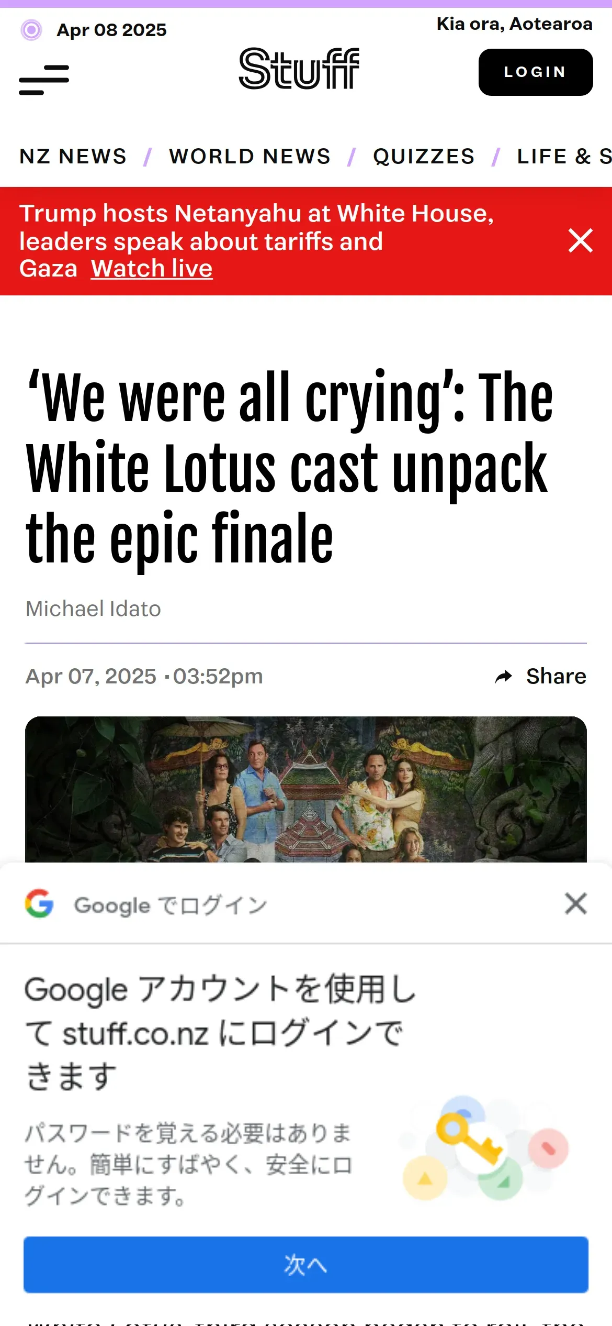
Task: Click the Stuff logo
Action: (x=299, y=69)
